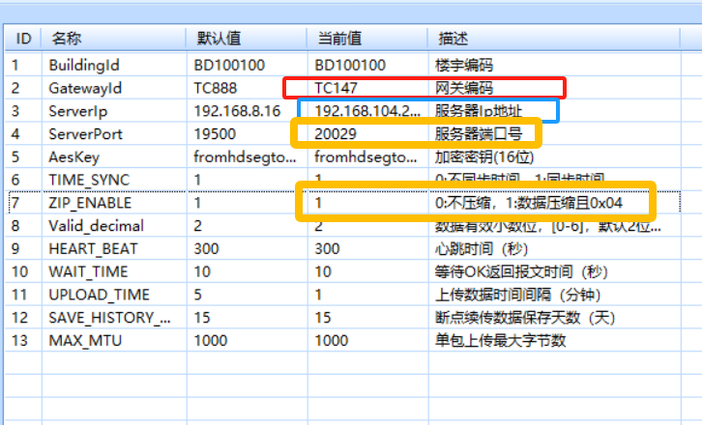Select the AesKey parameter row
The height and width of the screenshot is (425, 702).
coord(73,156)
